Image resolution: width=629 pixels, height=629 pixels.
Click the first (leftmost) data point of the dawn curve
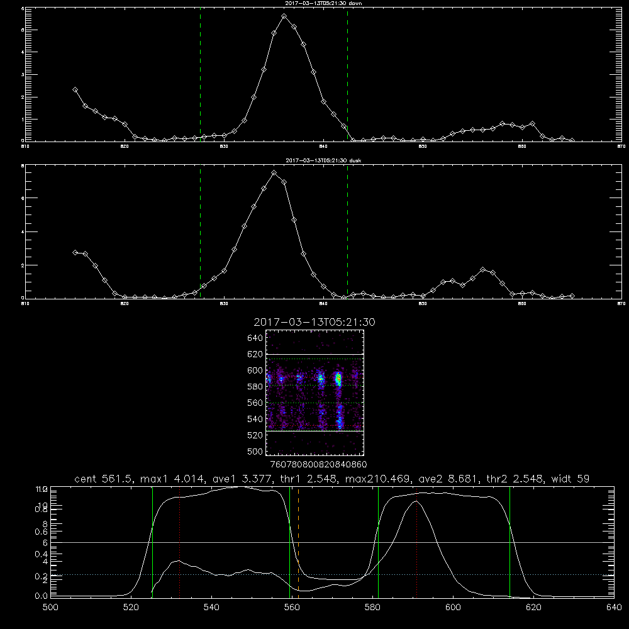(x=75, y=90)
